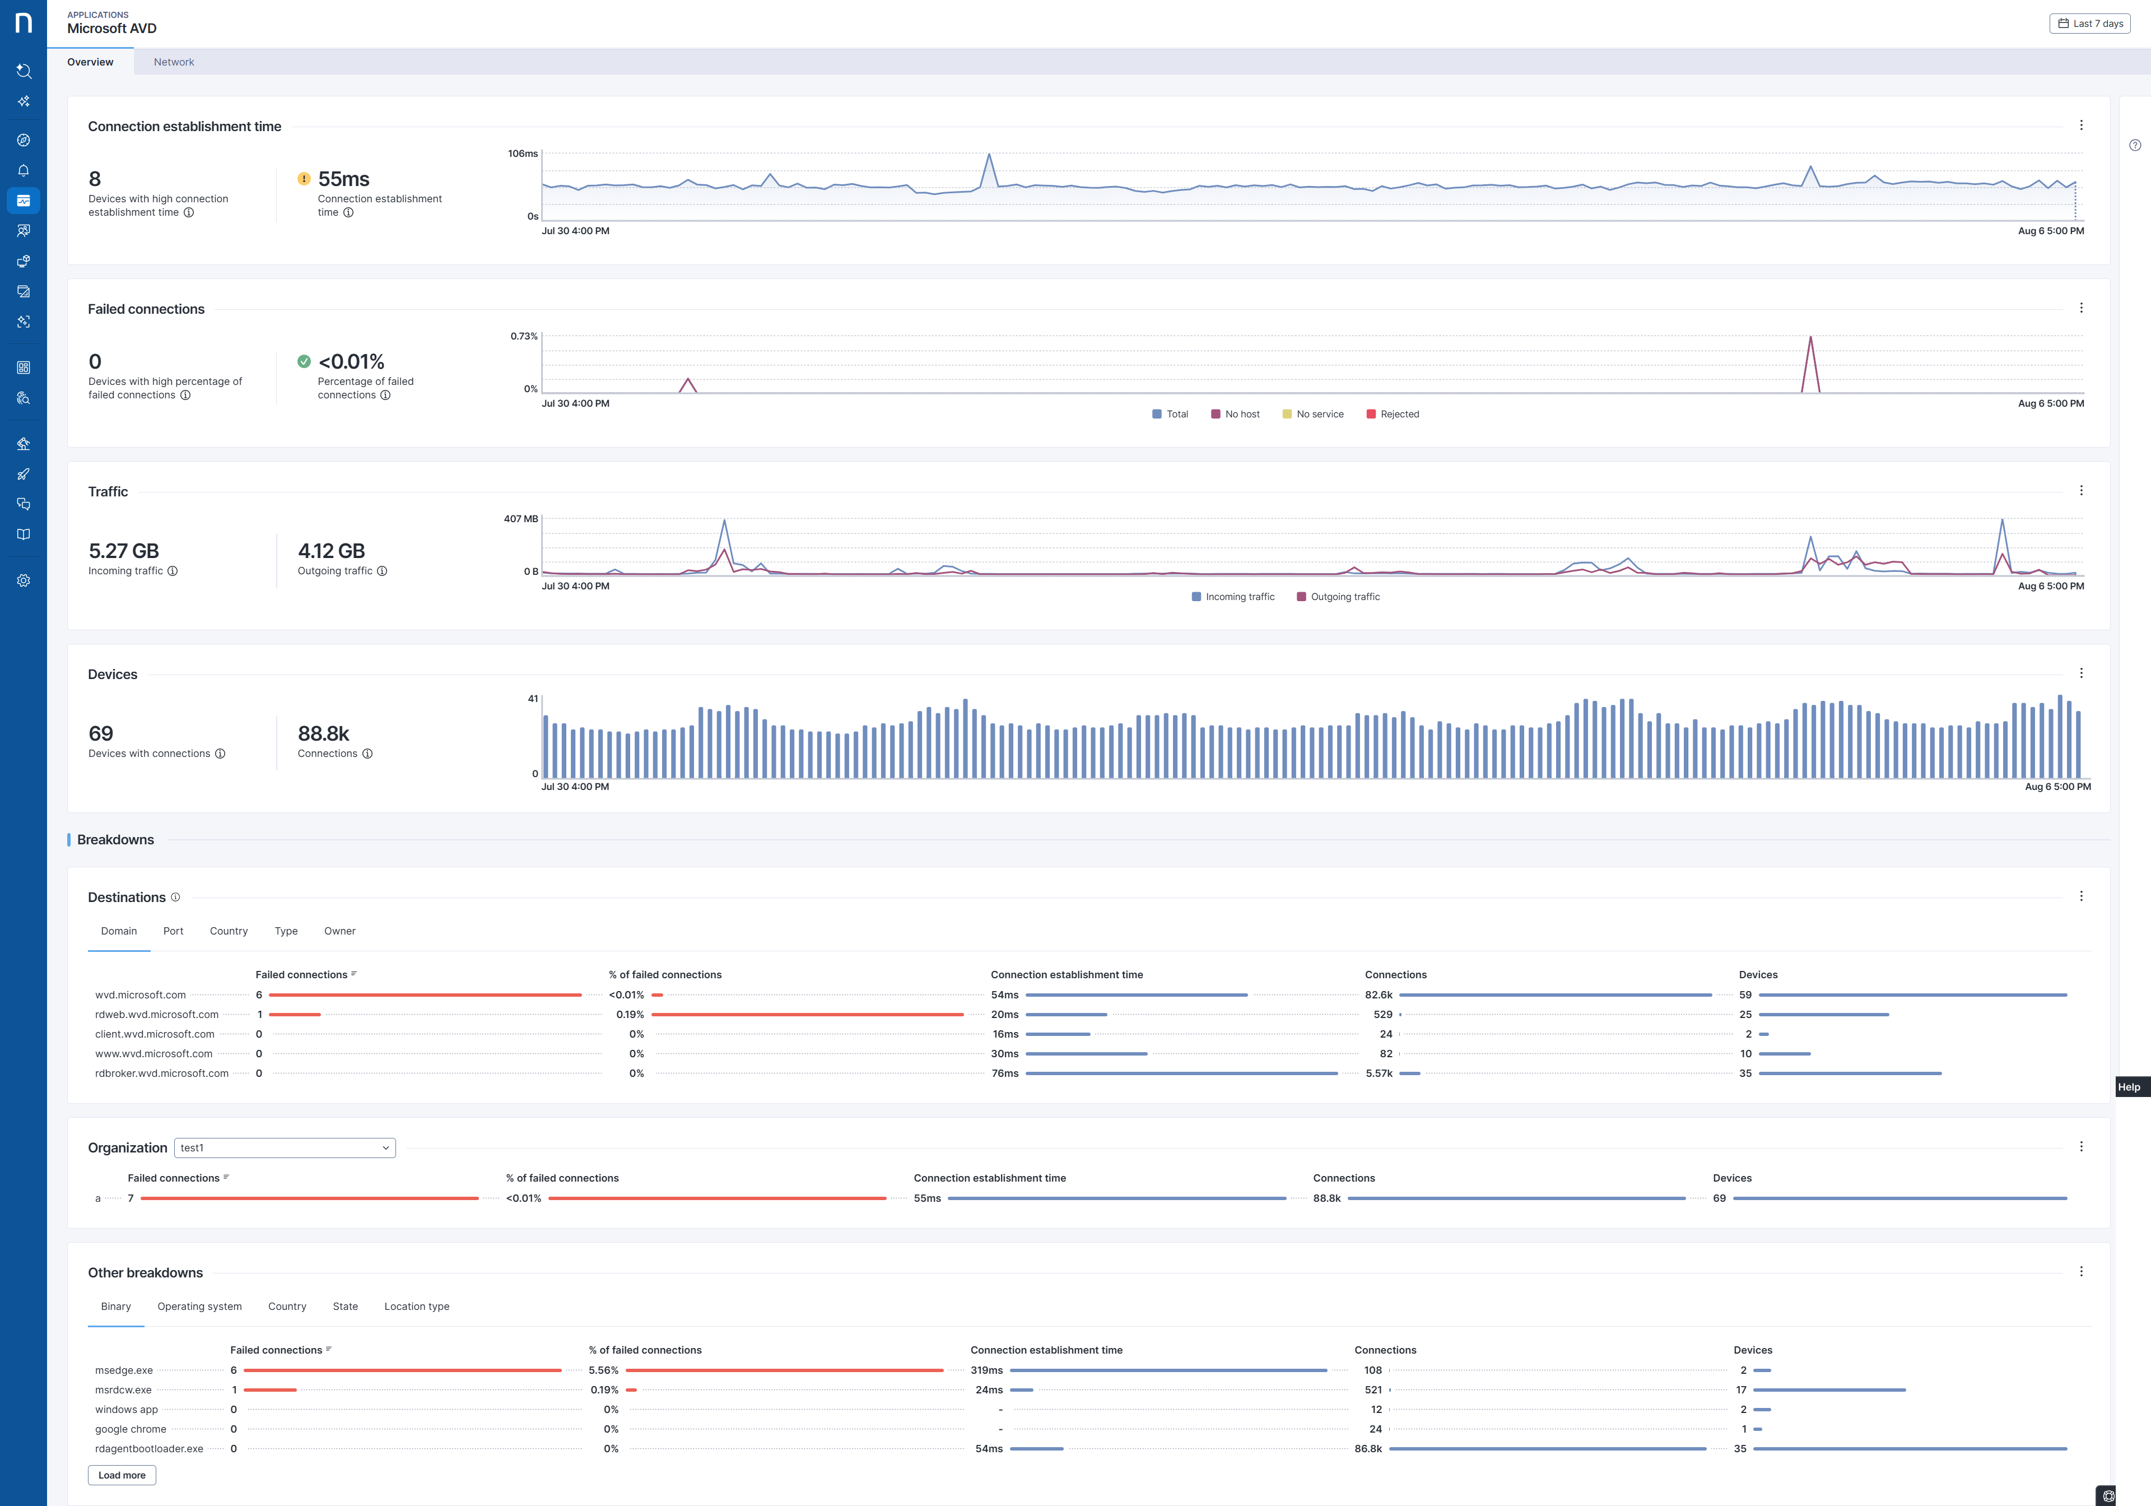
Task: Click the wvd.microsoft.com destination row
Action: 141,995
